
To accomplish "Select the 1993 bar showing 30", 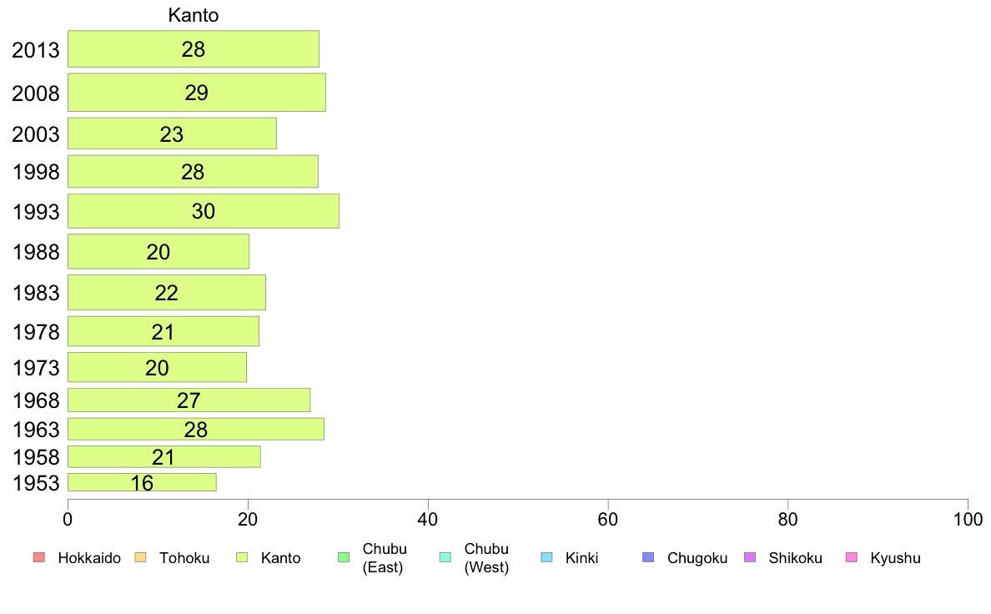I will point(204,210).
